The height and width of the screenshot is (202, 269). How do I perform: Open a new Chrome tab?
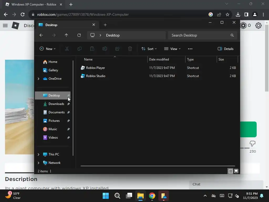pos(71,4)
